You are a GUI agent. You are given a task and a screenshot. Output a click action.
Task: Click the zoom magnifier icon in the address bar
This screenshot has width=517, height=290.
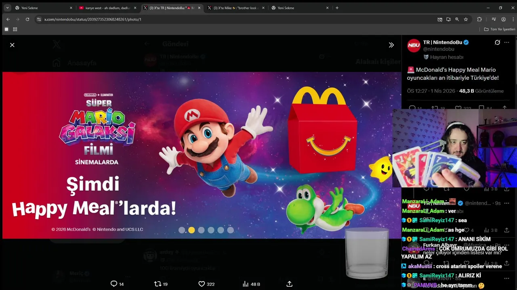pyautogui.click(x=457, y=19)
